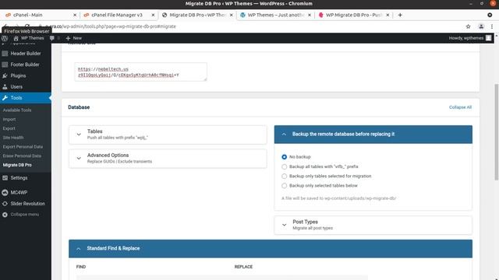
Task: Click Howdy, wpthemes account link
Action: click(x=466, y=38)
